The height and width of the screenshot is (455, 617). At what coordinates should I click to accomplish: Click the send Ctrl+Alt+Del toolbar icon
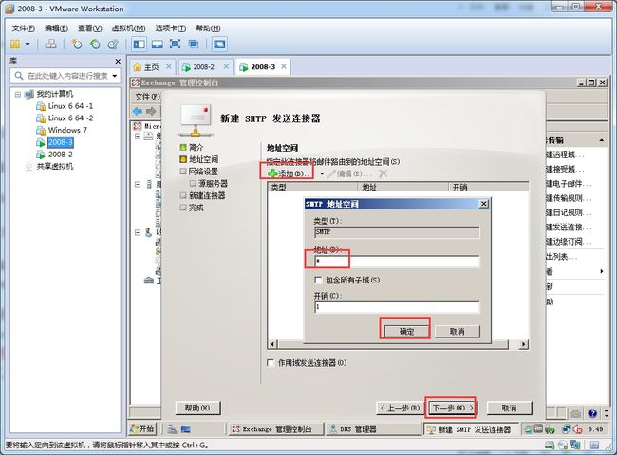pyautogui.click(x=50, y=44)
